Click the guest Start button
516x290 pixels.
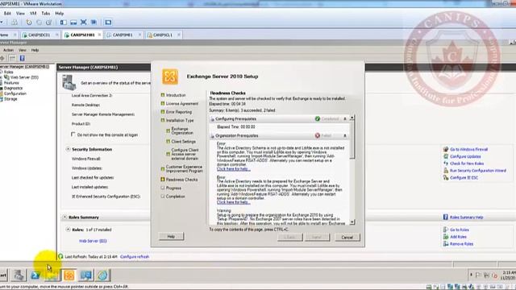[x=3, y=275]
